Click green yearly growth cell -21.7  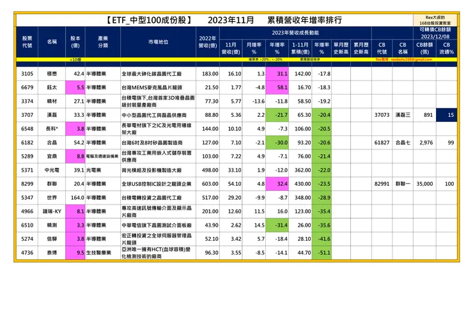point(277,115)
